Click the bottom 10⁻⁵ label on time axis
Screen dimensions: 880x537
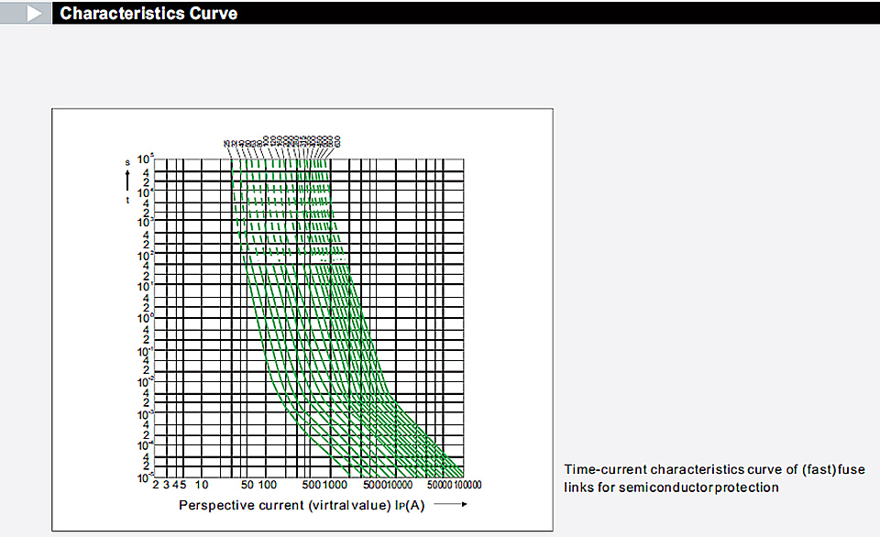pyautogui.click(x=145, y=478)
